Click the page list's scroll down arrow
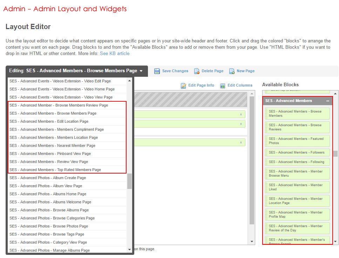The height and width of the screenshot is (258, 339). click(129, 249)
